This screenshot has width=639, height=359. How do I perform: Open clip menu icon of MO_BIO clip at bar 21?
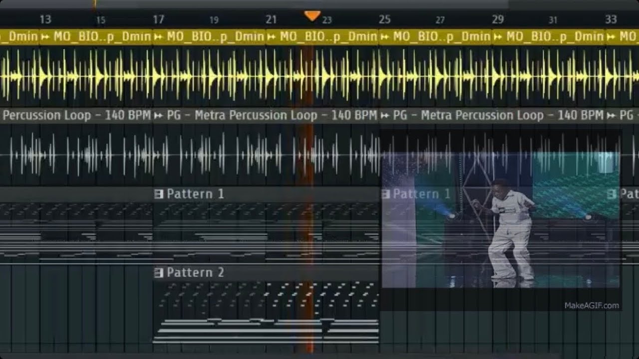tap(272, 36)
